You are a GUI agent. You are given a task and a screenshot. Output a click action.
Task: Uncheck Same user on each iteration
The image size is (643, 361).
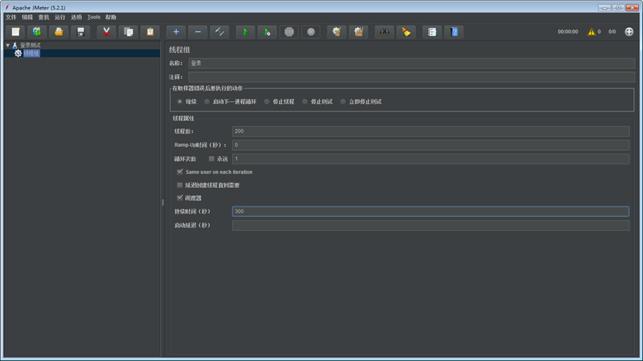(x=179, y=172)
